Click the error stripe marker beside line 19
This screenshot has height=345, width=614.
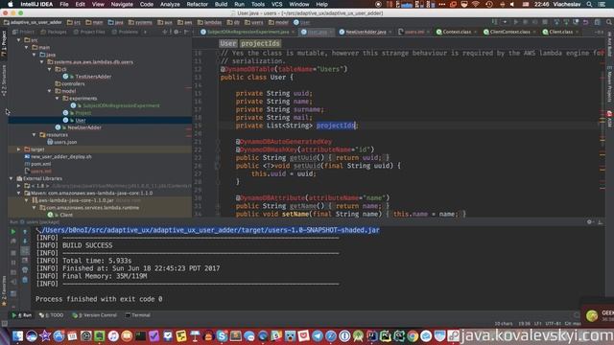(602, 122)
